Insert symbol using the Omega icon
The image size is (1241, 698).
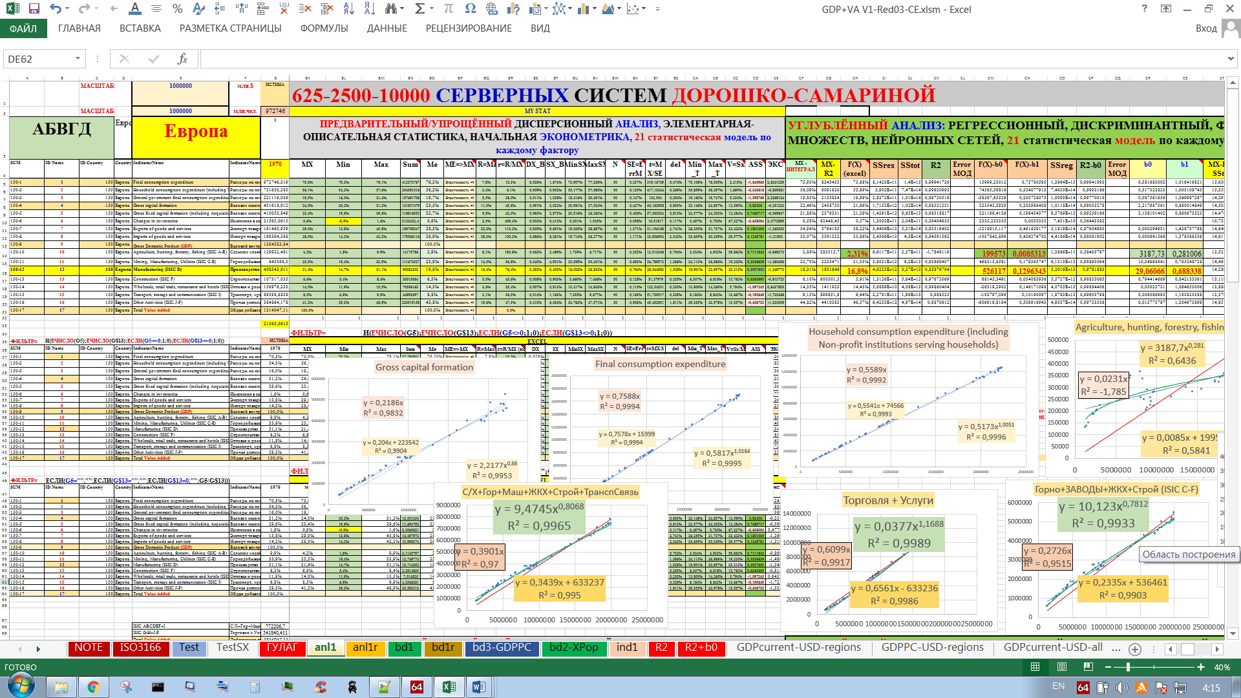click(470, 9)
